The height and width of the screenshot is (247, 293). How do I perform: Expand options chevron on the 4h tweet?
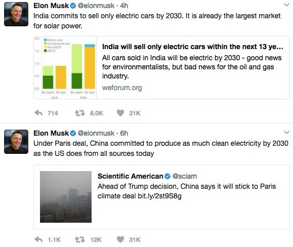click(286, 5)
